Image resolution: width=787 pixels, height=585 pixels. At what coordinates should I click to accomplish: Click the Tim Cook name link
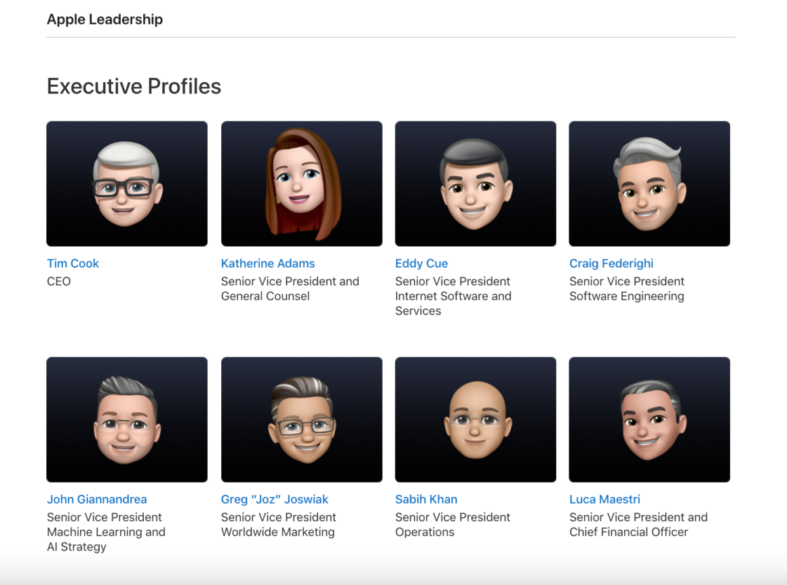tap(73, 264)
